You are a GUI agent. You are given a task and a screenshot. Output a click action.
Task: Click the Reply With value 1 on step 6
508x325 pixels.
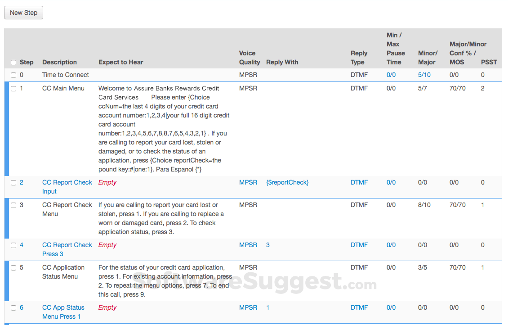(267, 307)
